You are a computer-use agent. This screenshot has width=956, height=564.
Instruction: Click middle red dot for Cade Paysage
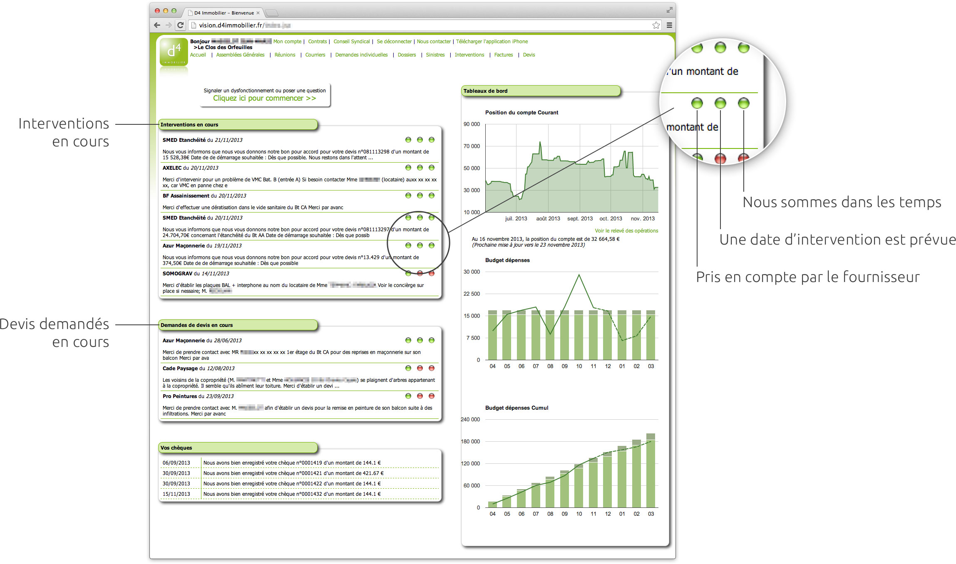coord(420,368)
